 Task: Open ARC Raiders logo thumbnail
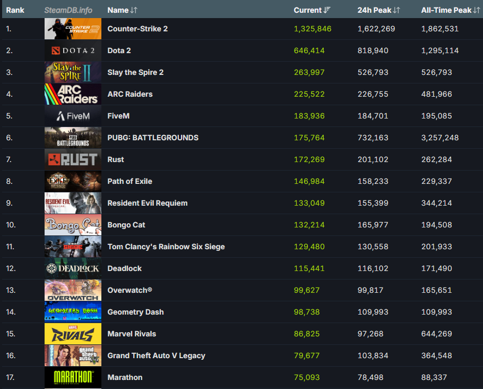click(x=73, y=94)
